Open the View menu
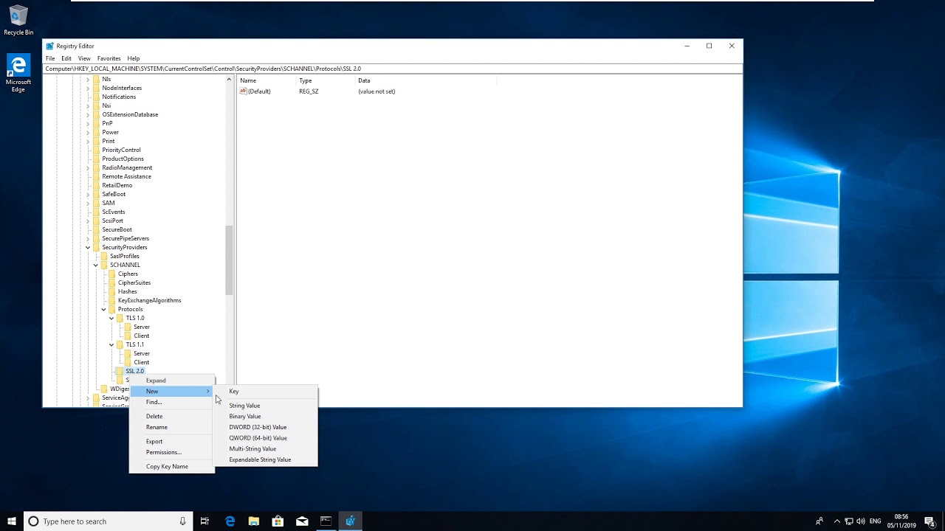Viewport: 945px width, 531px height. (x=84, y=58)
